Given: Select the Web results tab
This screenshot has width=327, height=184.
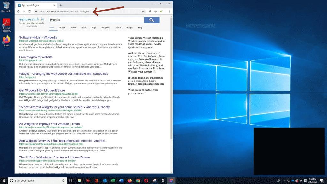Looking at the screenshot, I should pyautogui.click(x=51, y=27).
